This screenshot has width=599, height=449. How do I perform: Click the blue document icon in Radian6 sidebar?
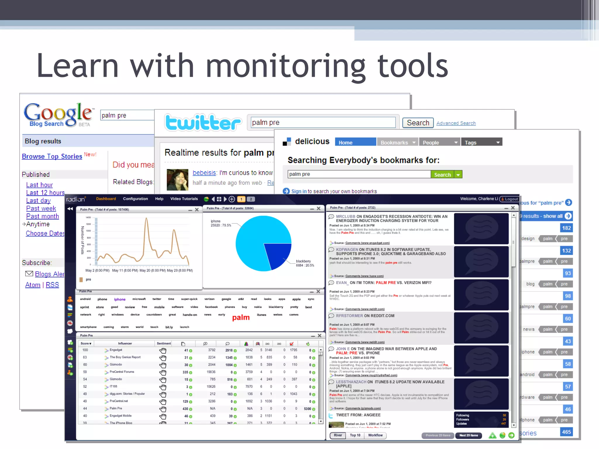pyautogui.click(x=70, y=307)
